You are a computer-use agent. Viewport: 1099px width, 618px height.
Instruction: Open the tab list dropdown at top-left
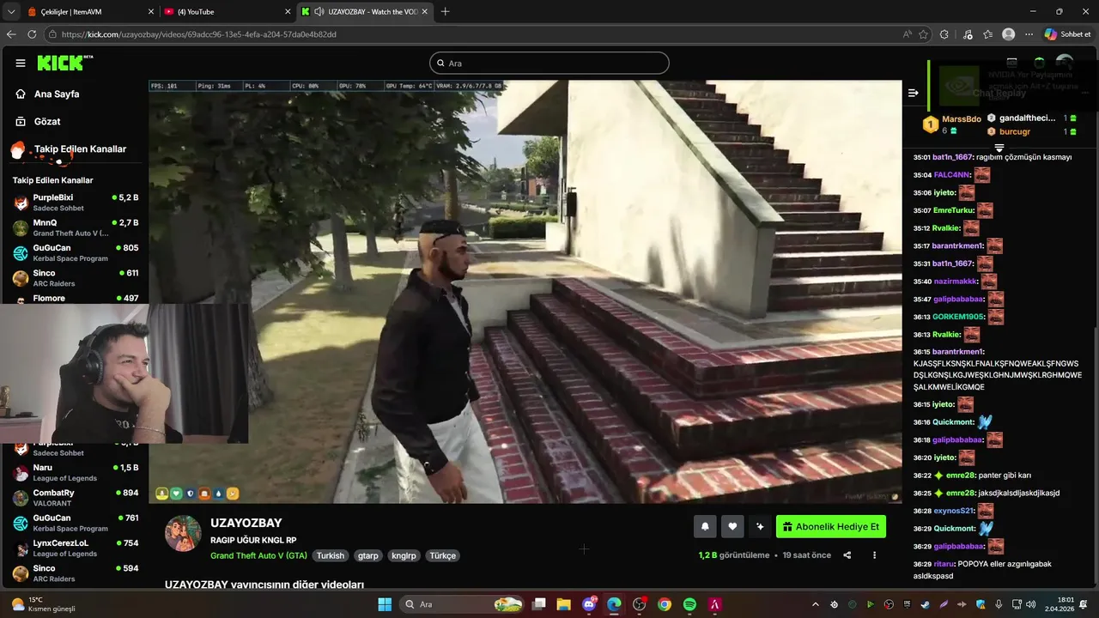point(11,12)
